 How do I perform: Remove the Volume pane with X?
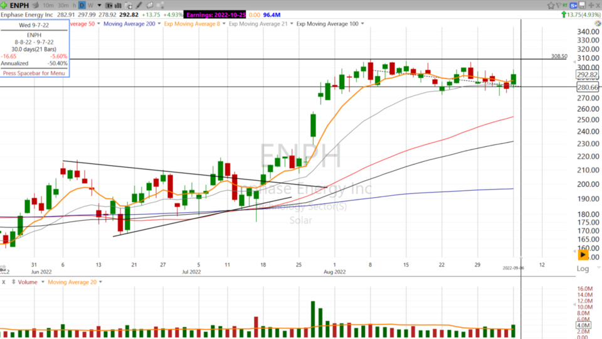click(x=4, y=282)
